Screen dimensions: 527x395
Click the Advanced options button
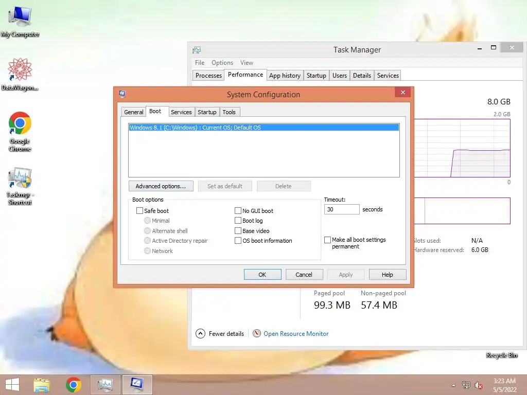coord(161,186)
